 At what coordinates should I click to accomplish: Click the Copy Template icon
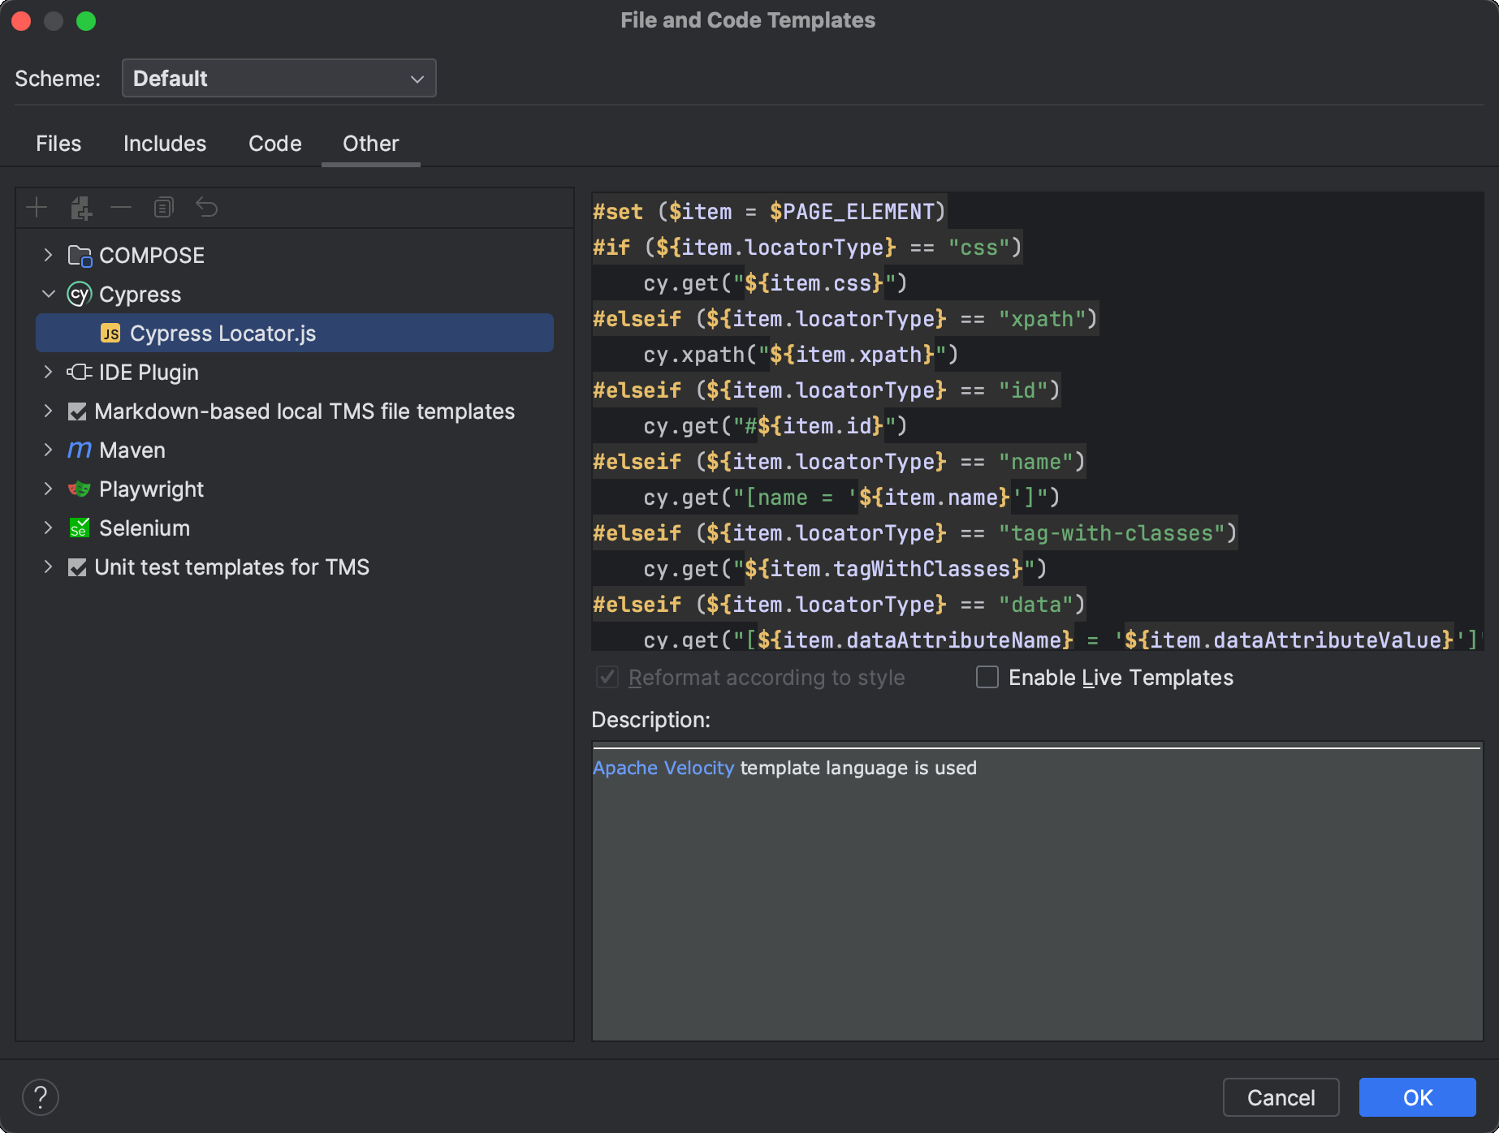pos(163,208)
